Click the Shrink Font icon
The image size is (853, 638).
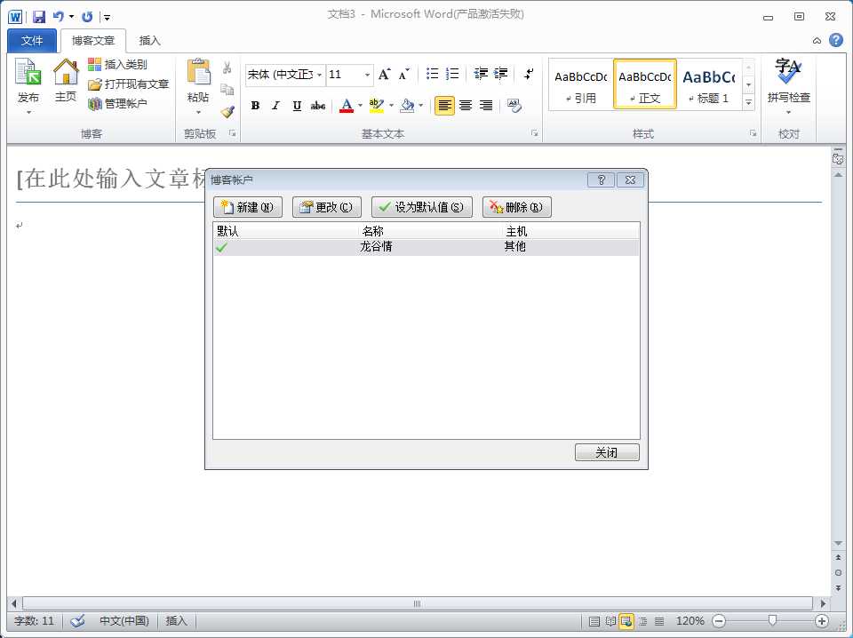pos(403,75)
